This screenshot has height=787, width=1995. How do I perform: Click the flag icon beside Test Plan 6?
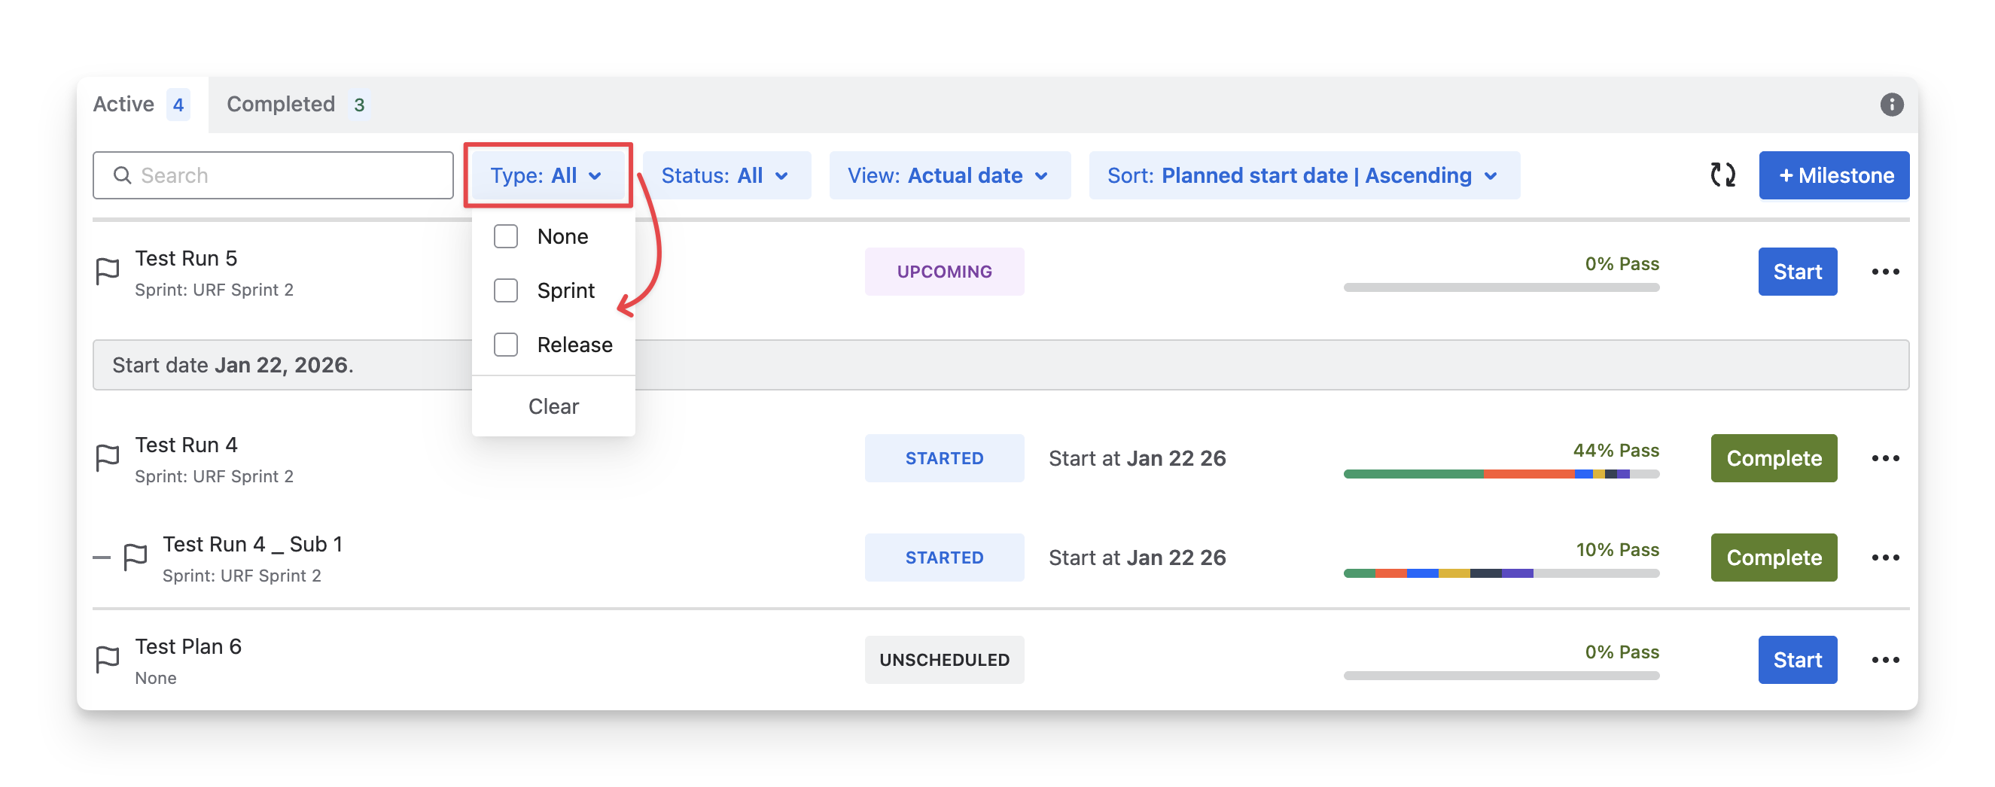click(x=108, y=659)
